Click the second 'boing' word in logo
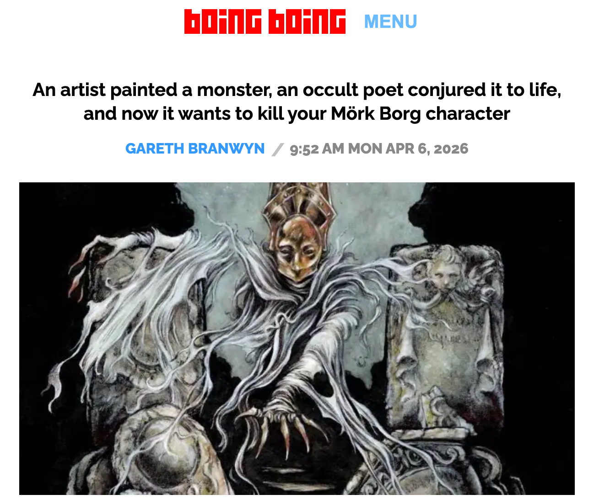This screenshot has height=500, width=594. tap(307, 21)
